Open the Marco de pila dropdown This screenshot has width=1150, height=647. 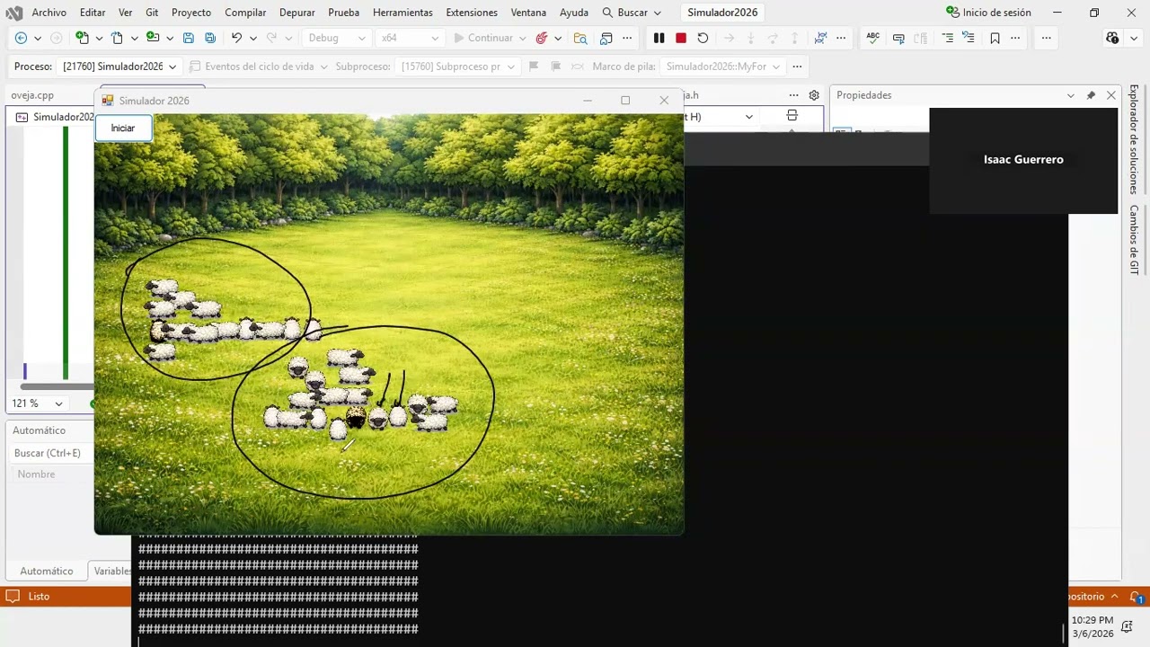pos(723,66)
